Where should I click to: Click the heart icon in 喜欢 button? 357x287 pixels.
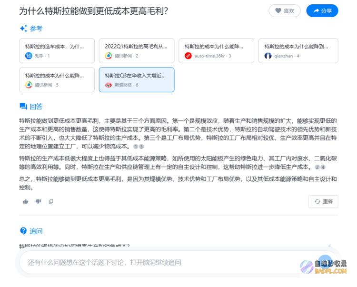coord(278,10)
